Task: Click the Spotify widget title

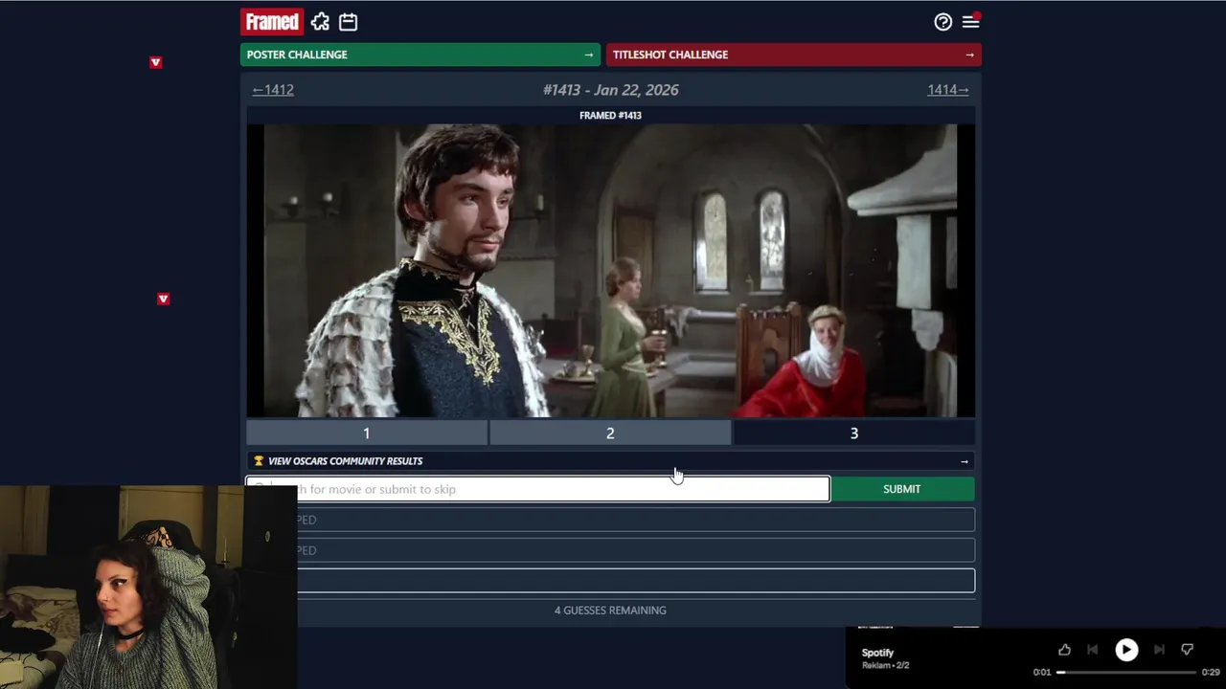Action: pos(877,654)
